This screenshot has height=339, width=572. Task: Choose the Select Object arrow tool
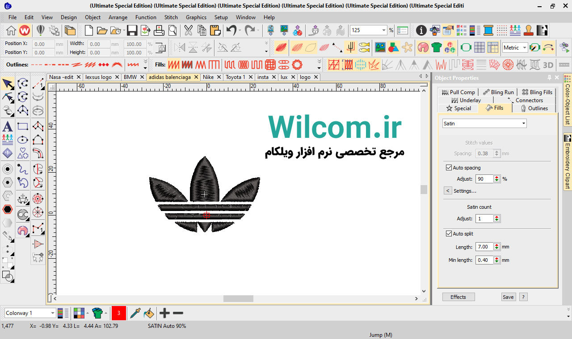pyautogui.click(x=8, y=84)
